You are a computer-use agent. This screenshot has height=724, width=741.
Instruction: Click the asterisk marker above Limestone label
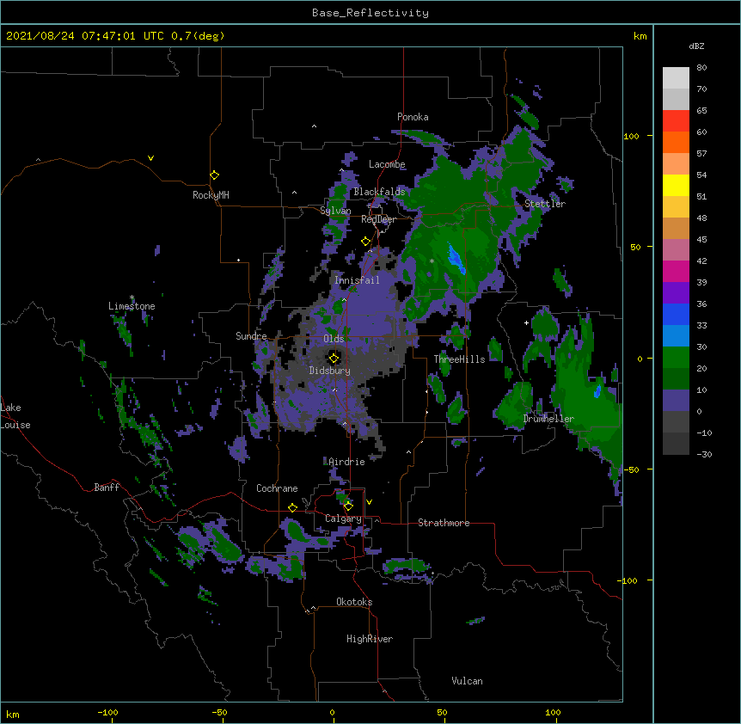pyautogui.click(x=132, y=298)
